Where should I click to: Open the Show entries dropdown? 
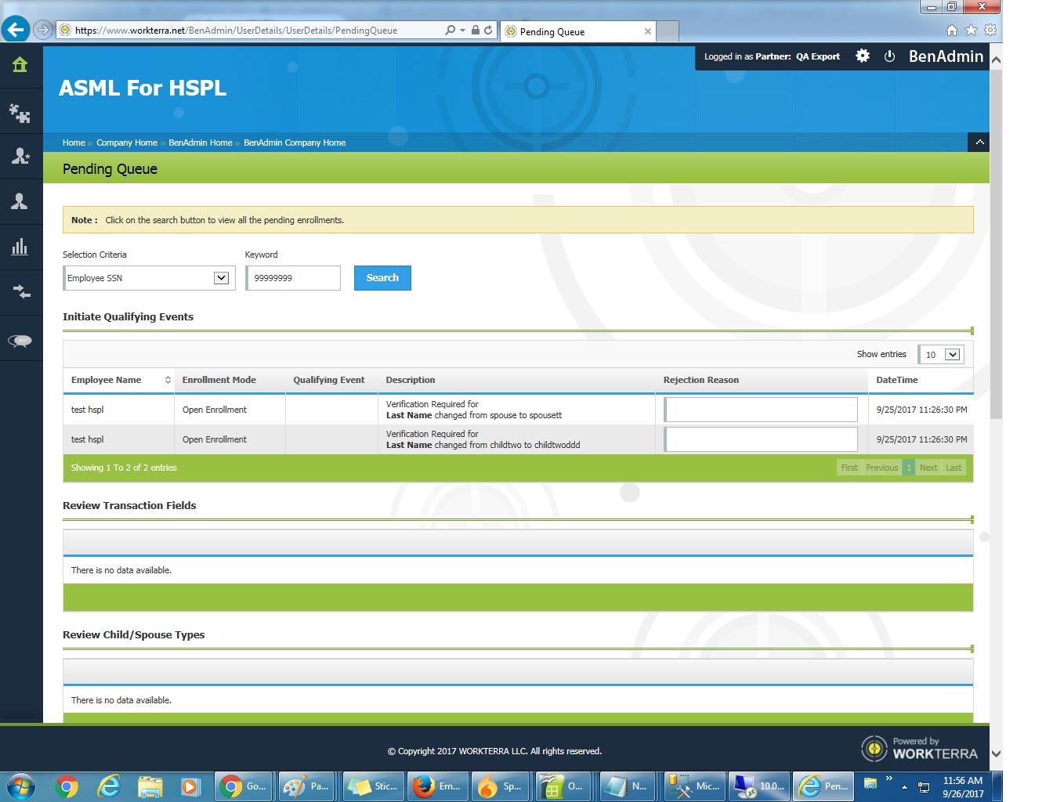point(942,355)
